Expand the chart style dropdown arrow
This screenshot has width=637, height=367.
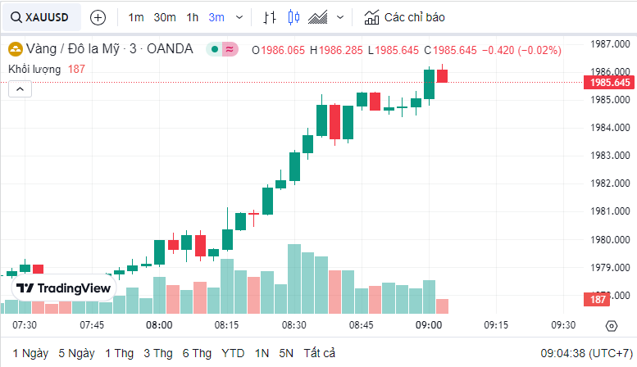coord(340,17)
